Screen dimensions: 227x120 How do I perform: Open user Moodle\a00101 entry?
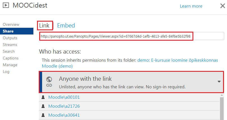click(62, 97)
